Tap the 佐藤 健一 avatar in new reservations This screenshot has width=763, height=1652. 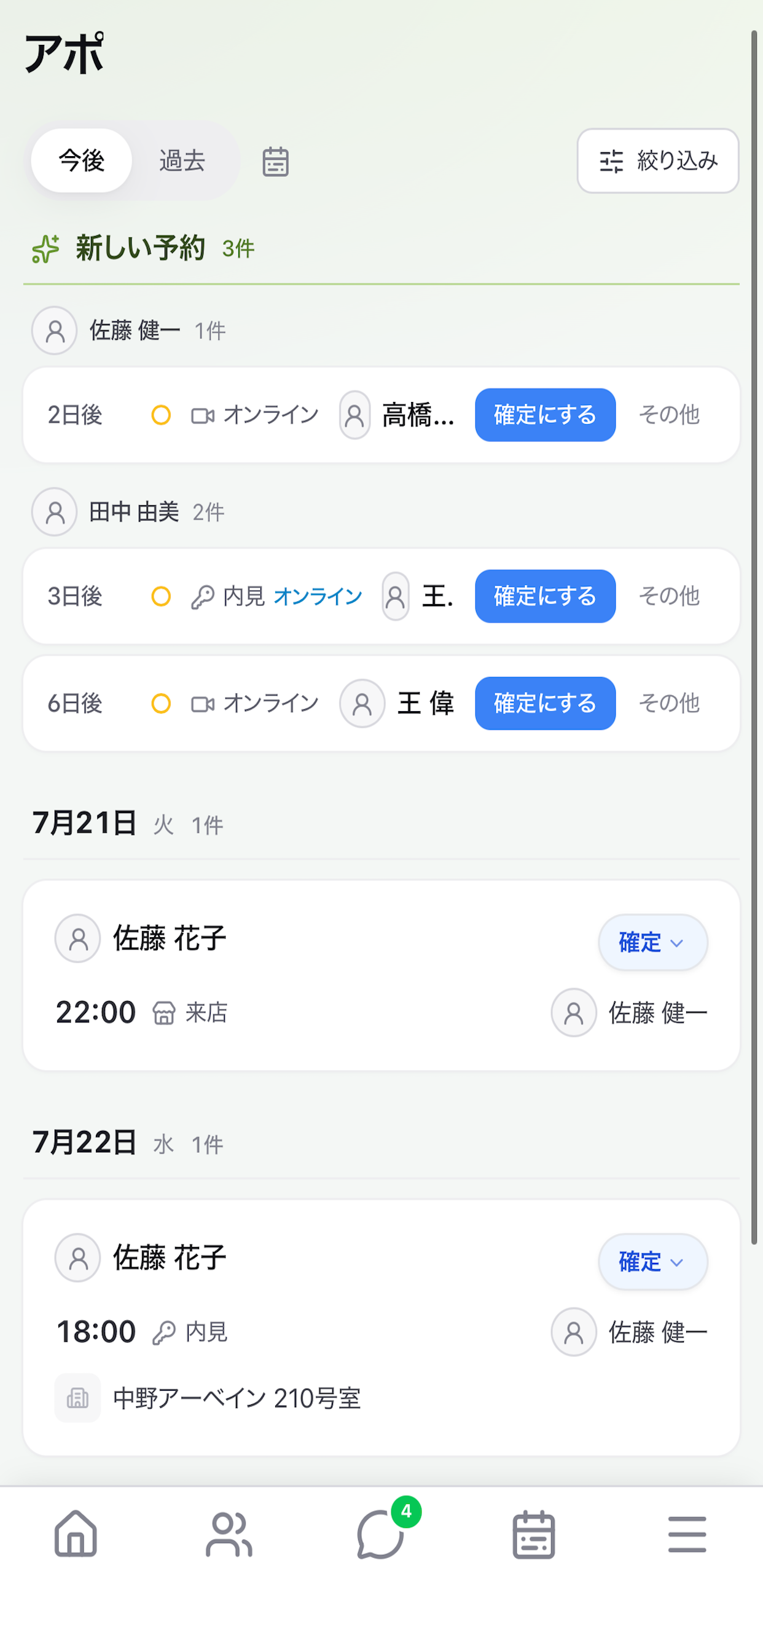click(x=55, y=330)
